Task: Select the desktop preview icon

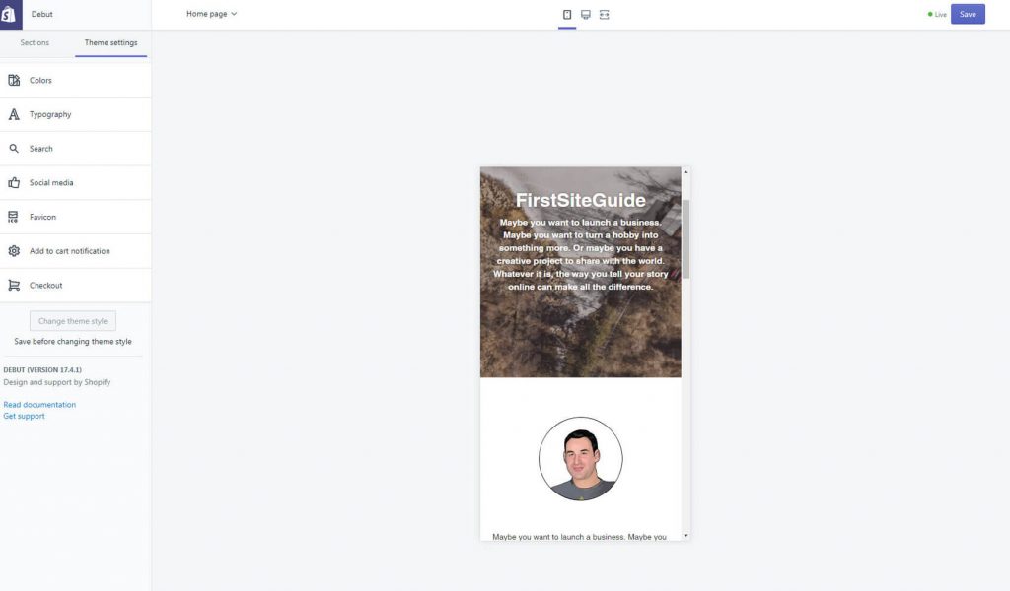Action: pos(585,14)
